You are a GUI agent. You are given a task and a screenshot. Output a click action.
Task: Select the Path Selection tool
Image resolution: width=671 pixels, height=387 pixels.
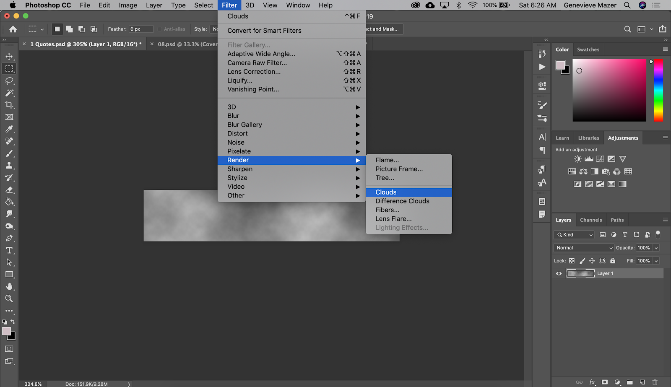tap(9, 262)
